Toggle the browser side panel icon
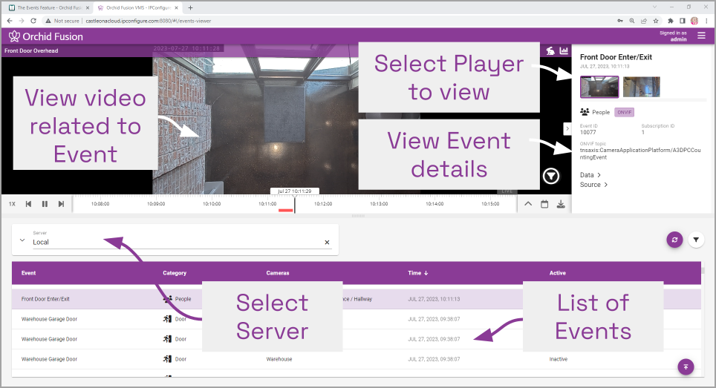 pos(683,21)
